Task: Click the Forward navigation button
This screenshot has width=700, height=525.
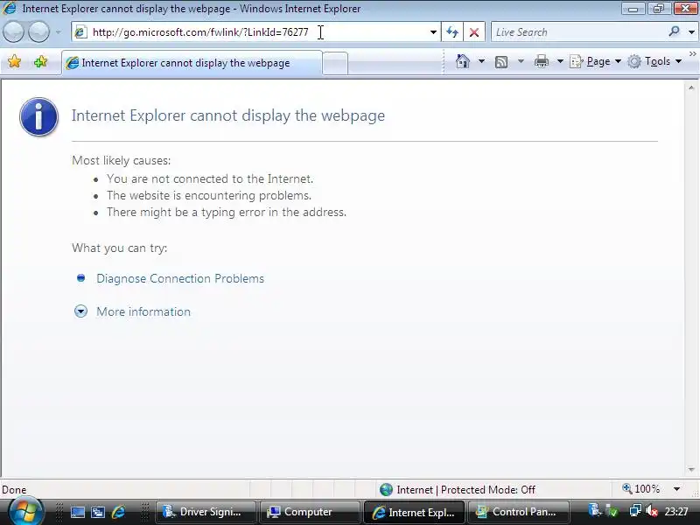Action: (39, 32)
